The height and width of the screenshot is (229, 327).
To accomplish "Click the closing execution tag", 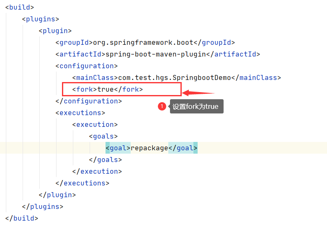I will click(97, 171).
